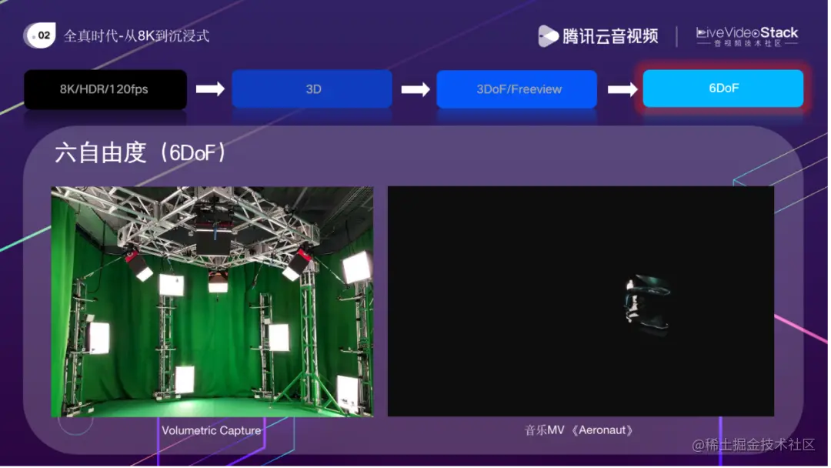Click the 8K/HDR/120fps black box

click(105, 89)
